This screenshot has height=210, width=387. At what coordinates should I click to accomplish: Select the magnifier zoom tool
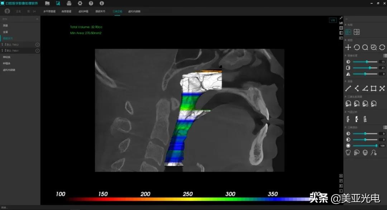[x=365, y=47]
